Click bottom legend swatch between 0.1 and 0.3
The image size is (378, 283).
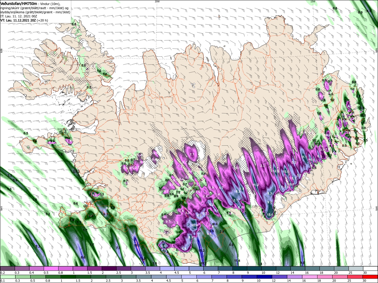pos(7,277)
